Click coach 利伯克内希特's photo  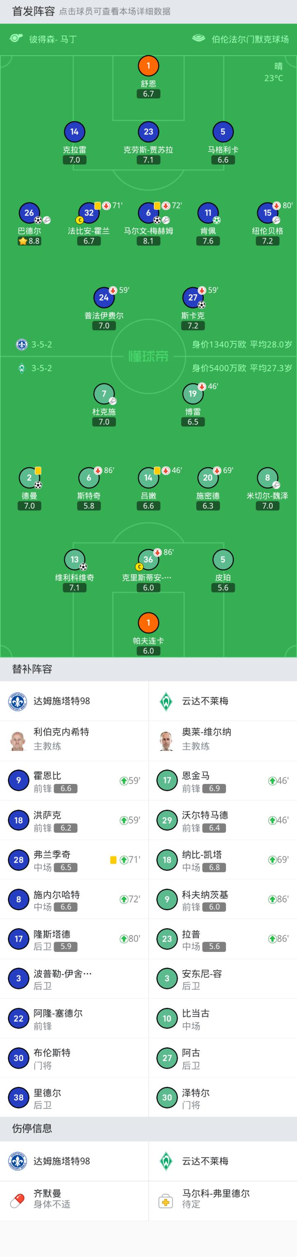click(19, 739)
